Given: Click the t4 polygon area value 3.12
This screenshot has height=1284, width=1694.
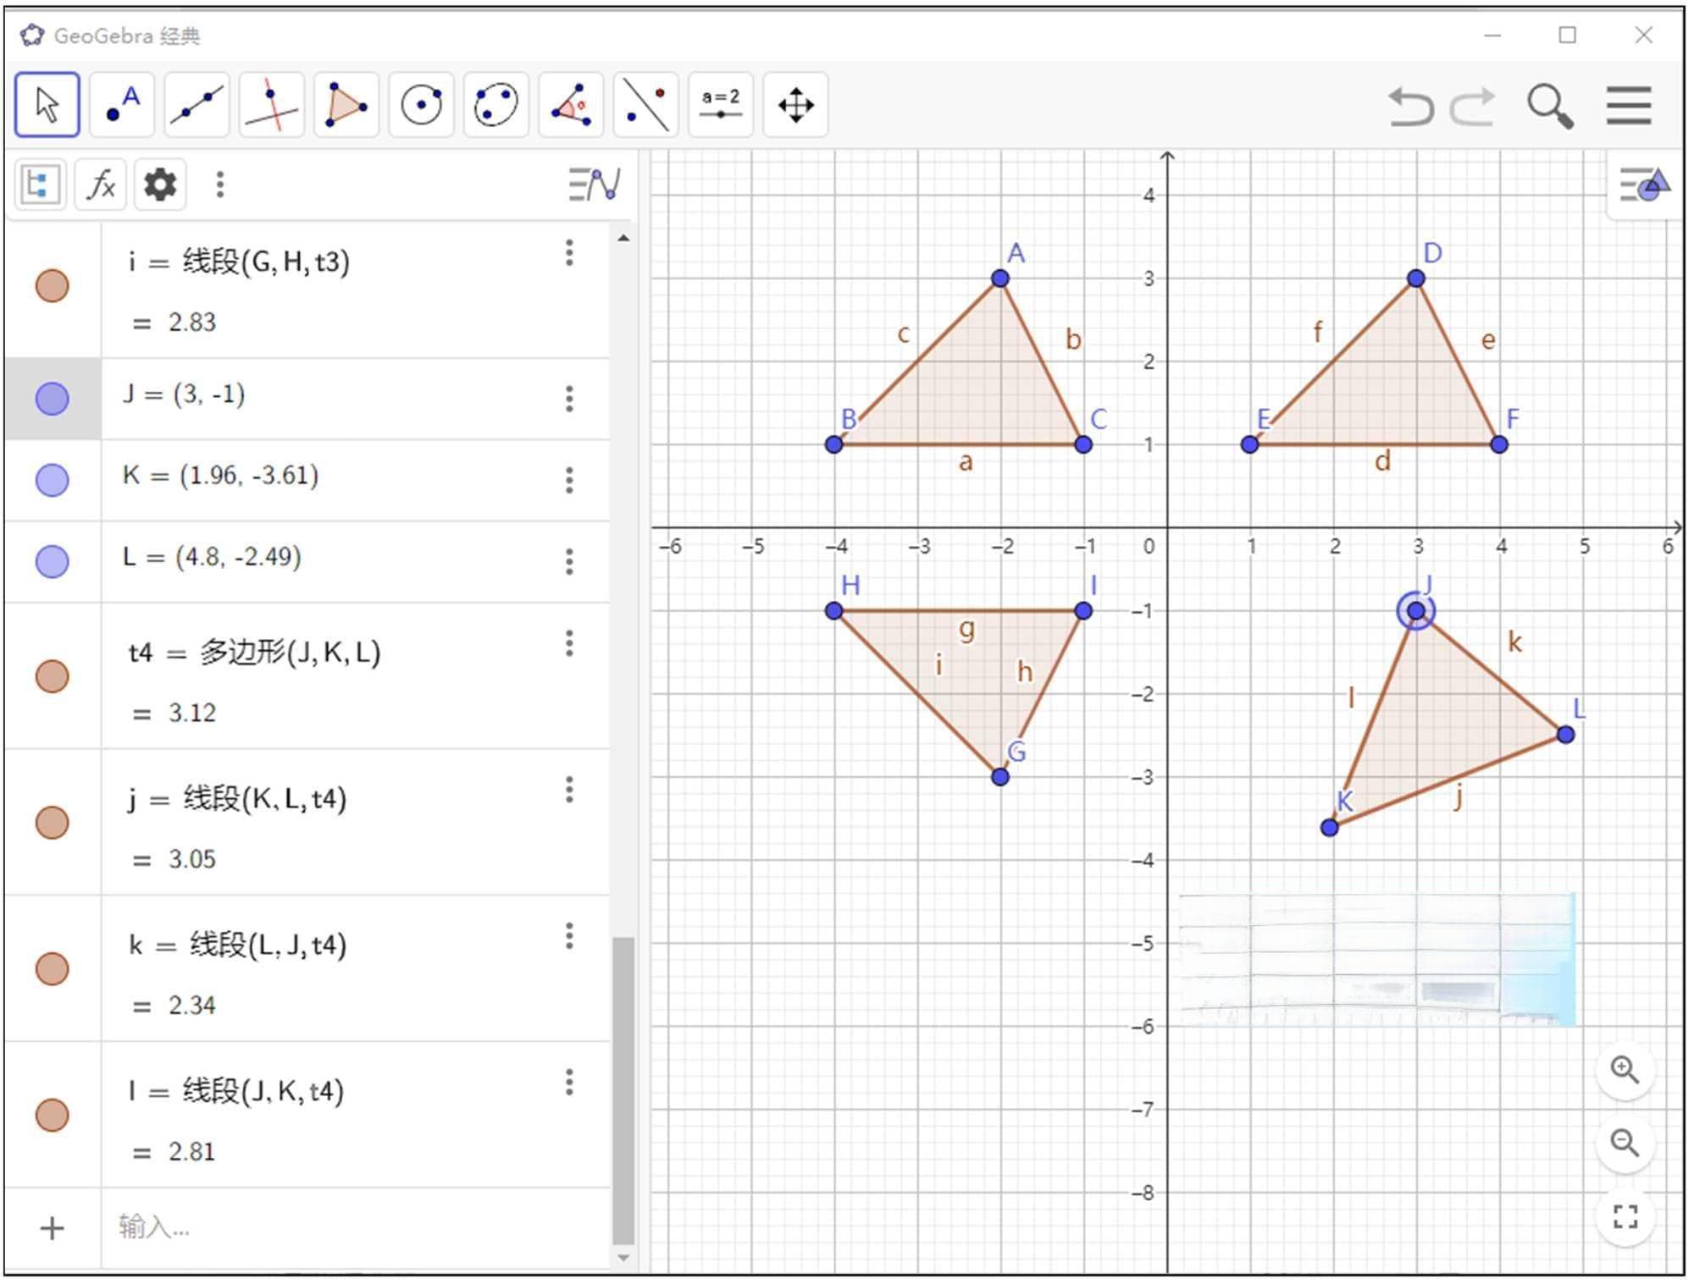Looking at the screenshot, I should pos(192,713).
